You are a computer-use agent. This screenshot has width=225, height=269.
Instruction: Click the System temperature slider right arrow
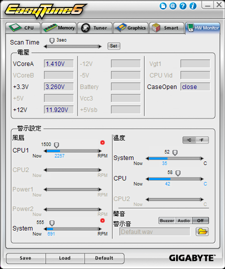click(x=202, y=158)
